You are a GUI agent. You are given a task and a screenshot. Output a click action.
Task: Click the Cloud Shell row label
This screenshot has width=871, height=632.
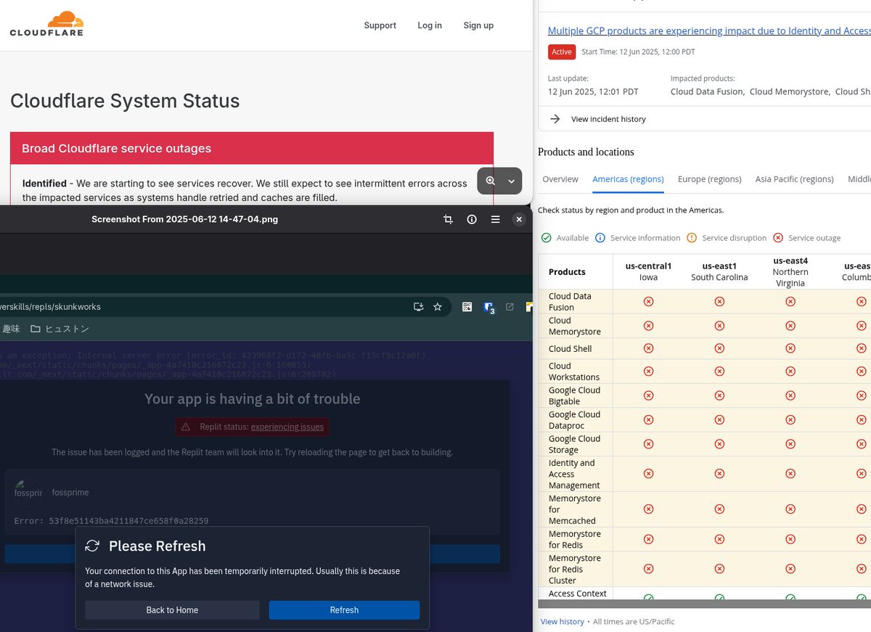click(570, 349)
